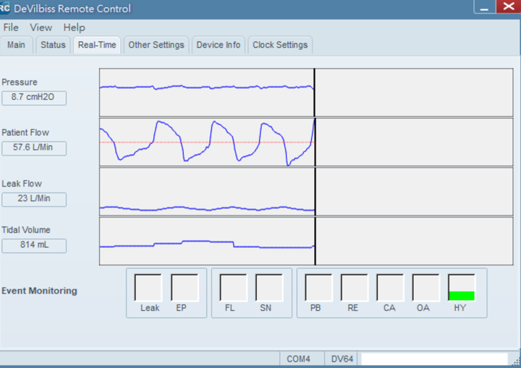Viewport: 521px width, 368px height.
Task: Open the File menu
Action: coord(11,27)
